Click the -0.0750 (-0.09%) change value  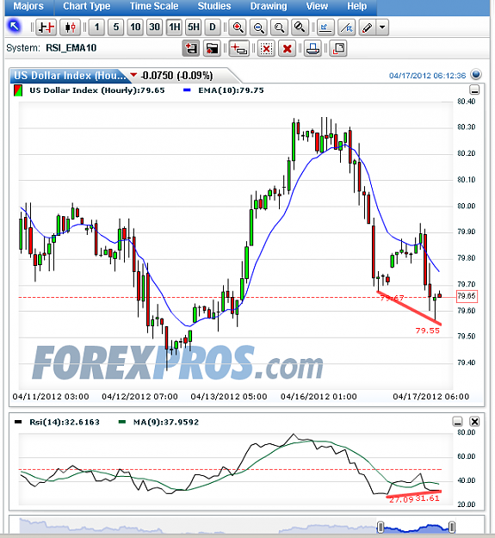tap(176, 76)
